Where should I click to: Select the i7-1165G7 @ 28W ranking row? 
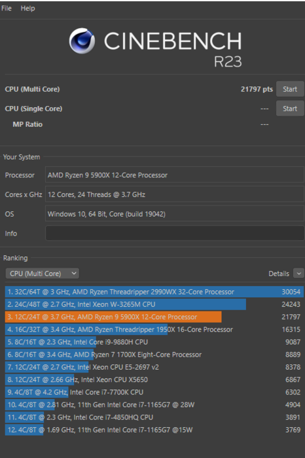point(154,405)
